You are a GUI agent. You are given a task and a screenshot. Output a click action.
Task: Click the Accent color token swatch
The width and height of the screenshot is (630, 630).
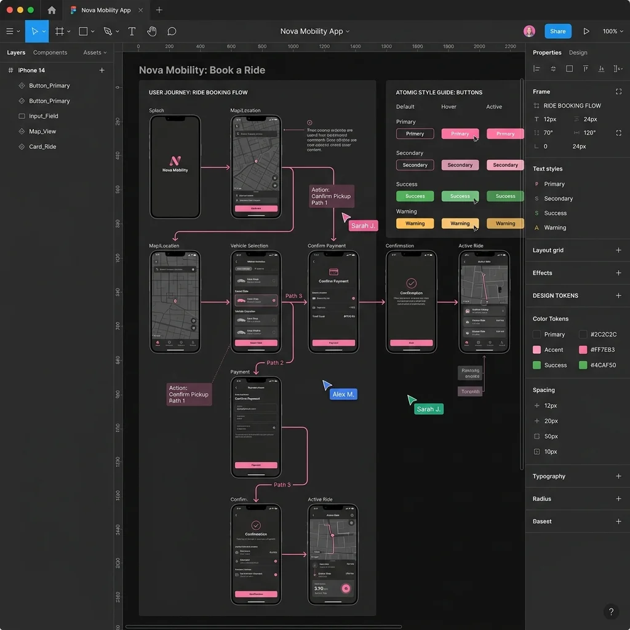pyautogui.click(x=536, y=349)
